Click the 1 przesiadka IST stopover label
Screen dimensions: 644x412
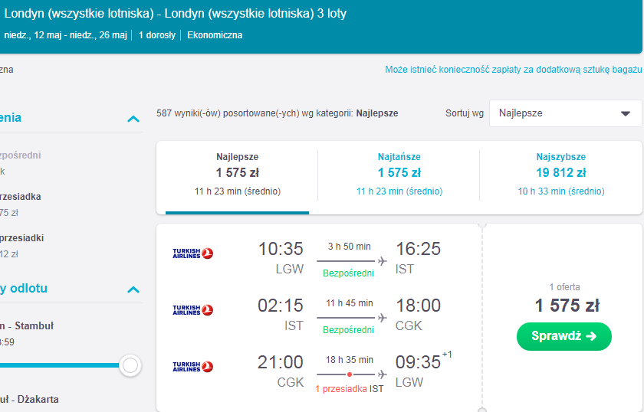point(349,388)
